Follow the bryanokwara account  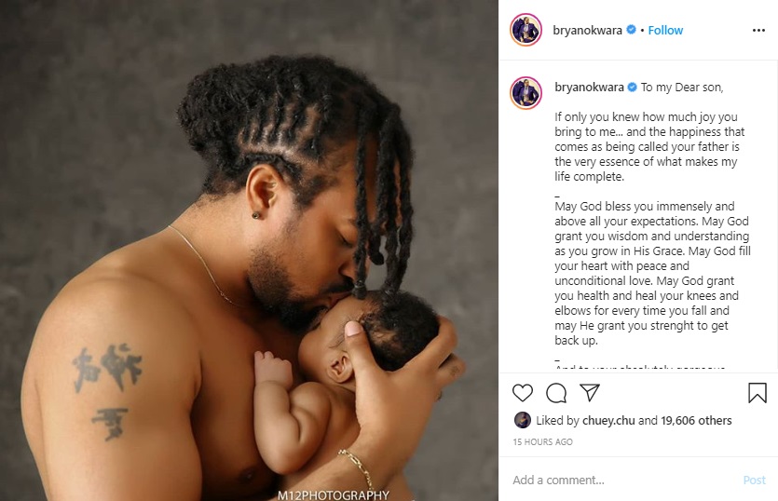click(665, 30)
